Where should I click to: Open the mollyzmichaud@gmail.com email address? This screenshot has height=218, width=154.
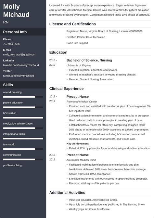[19, 55]
